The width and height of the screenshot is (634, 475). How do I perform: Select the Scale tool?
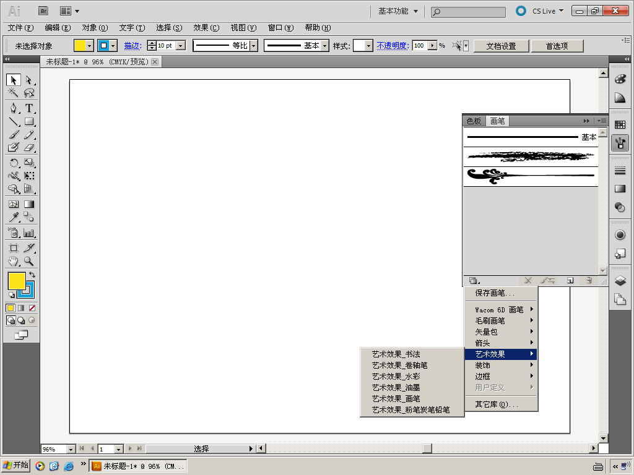click(x=28, y=163)
